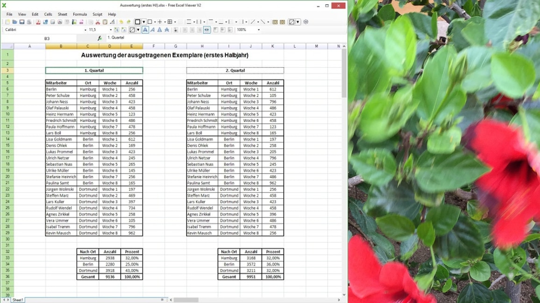Viewport: 540px width, 303px height.
Task: Redo the last action
Action: 129,21
